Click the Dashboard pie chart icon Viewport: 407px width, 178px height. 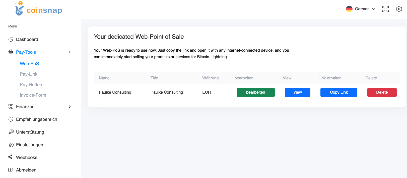(11, 39)
